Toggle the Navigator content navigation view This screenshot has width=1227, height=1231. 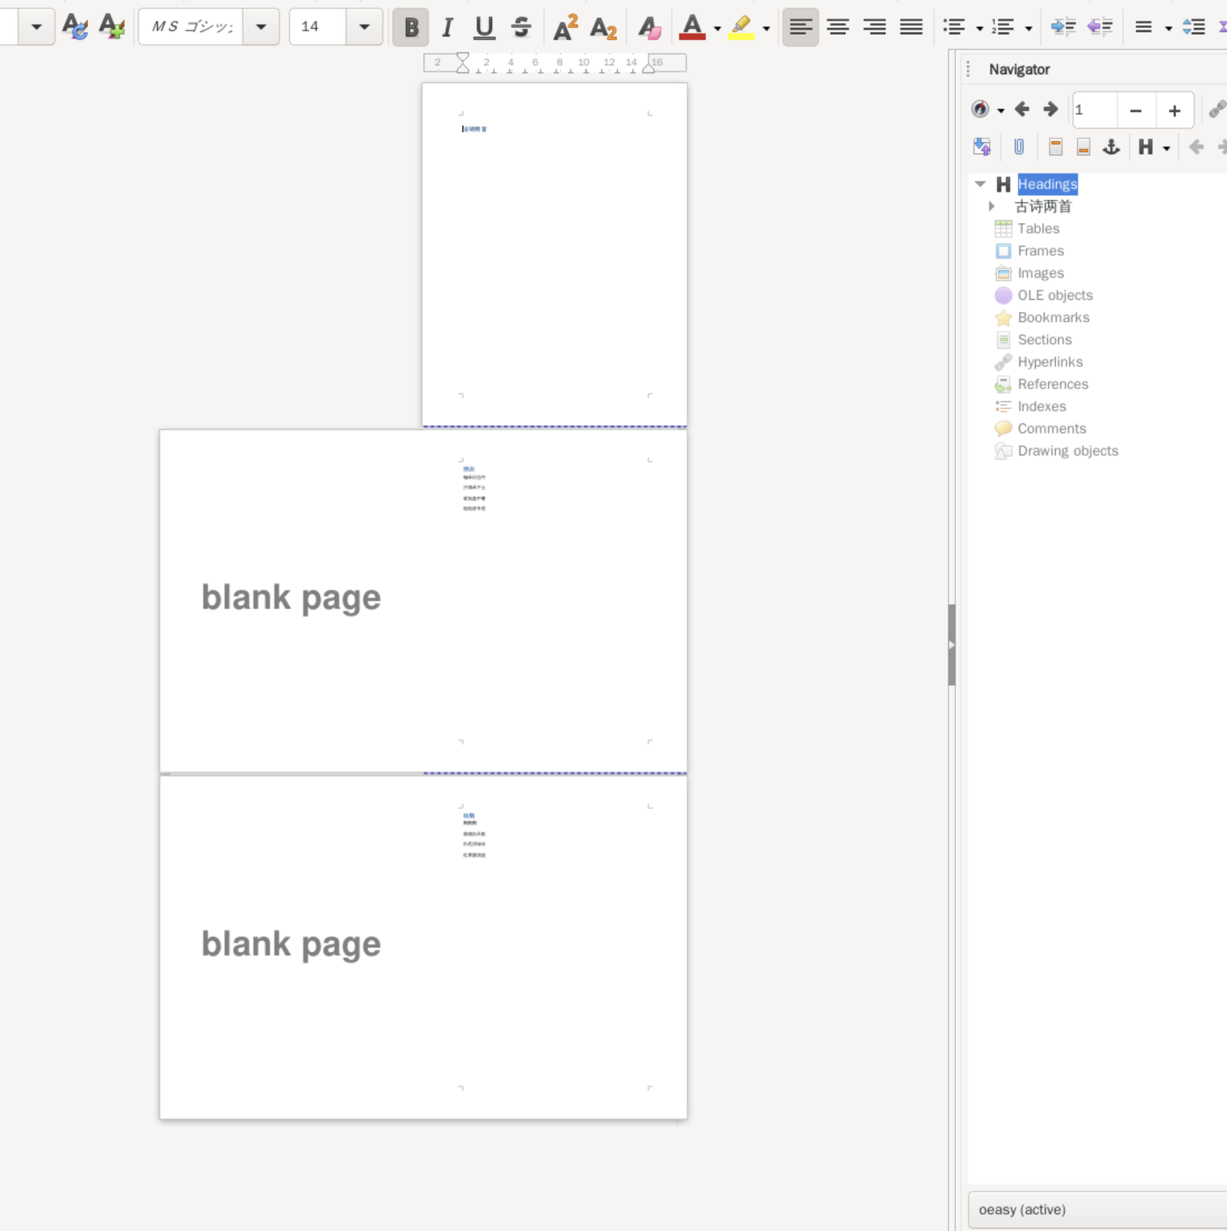tap(982, 147)
